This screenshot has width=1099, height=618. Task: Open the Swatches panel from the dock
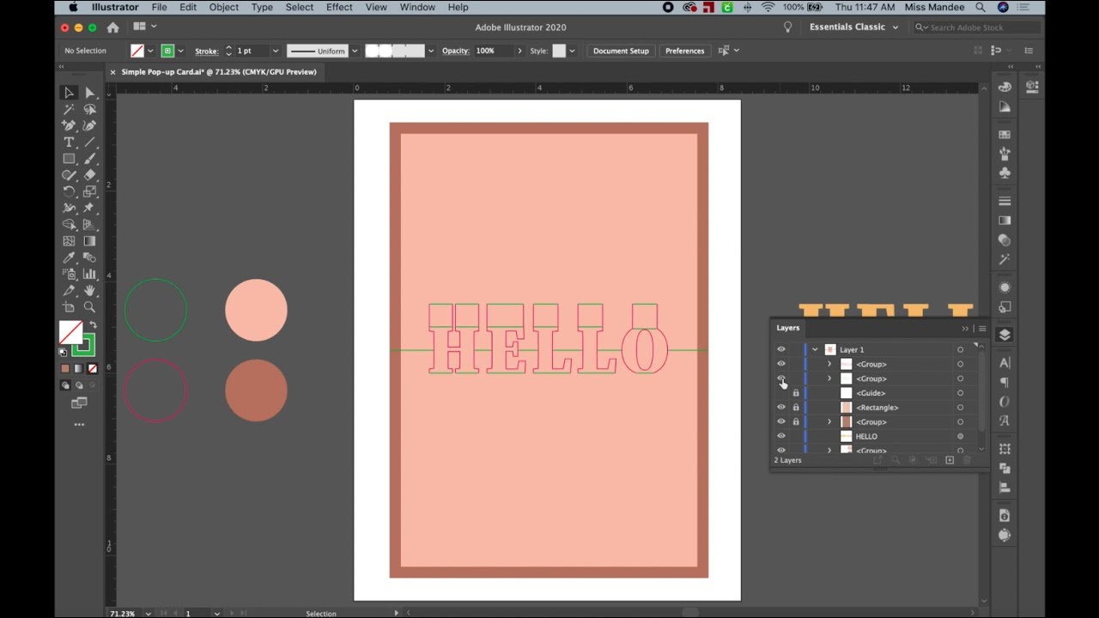pyautogui.click(x=1005, y=135)
